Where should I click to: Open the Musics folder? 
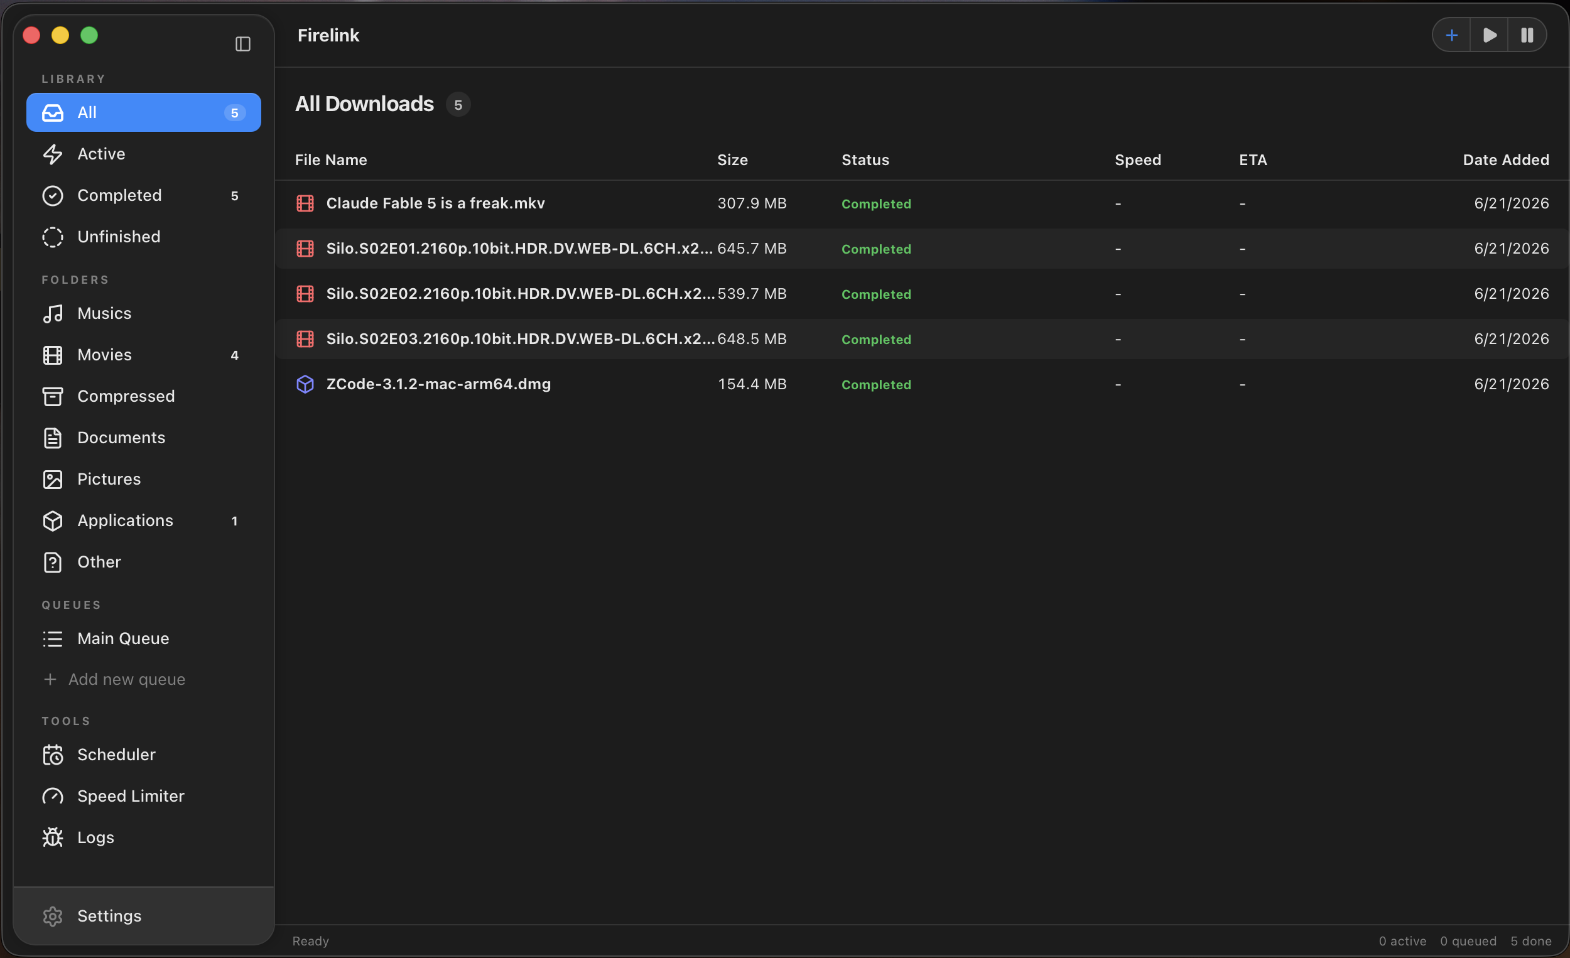[143, 313]
